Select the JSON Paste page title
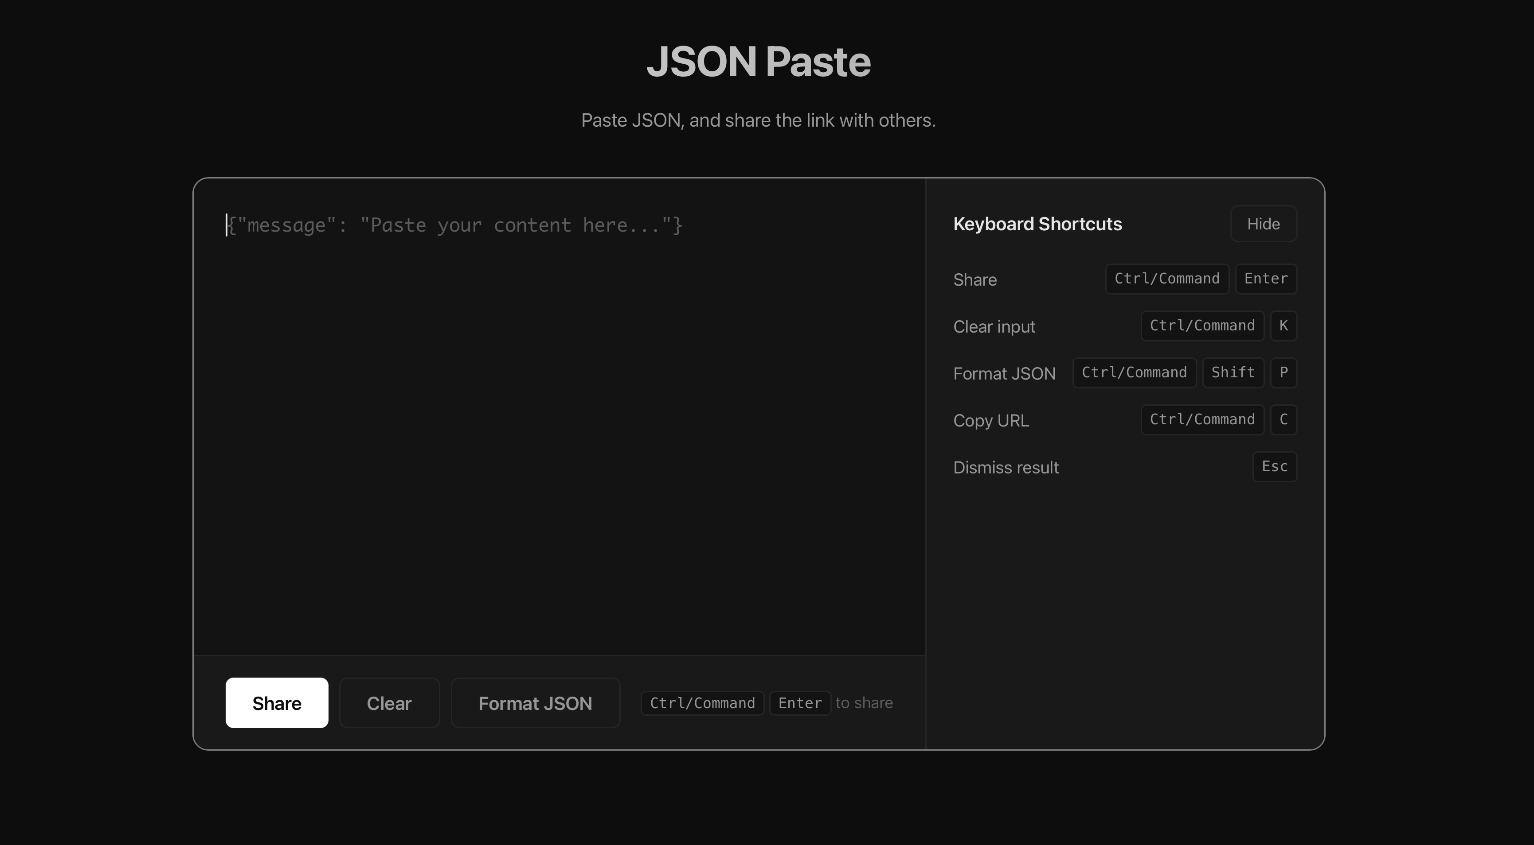This screenshot has width=1534, height=845. 759,61
